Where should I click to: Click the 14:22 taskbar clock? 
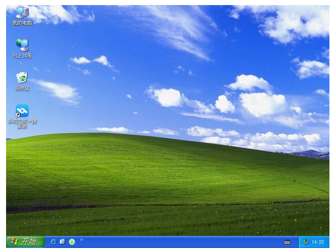click(x=318, y=242)
